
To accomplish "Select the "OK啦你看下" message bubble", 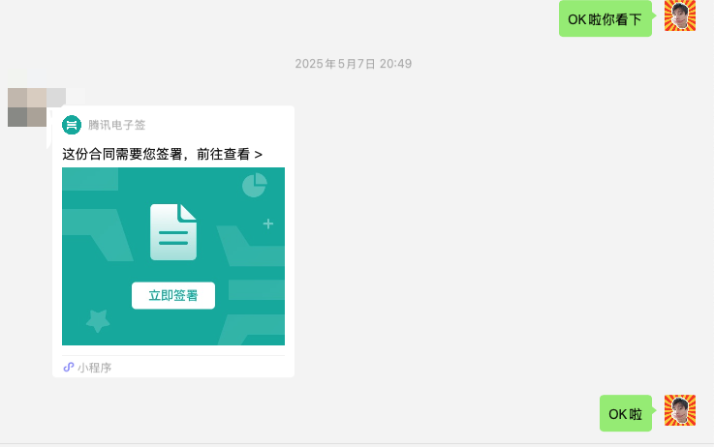I will pyautogui.click(x=605, y=19).
